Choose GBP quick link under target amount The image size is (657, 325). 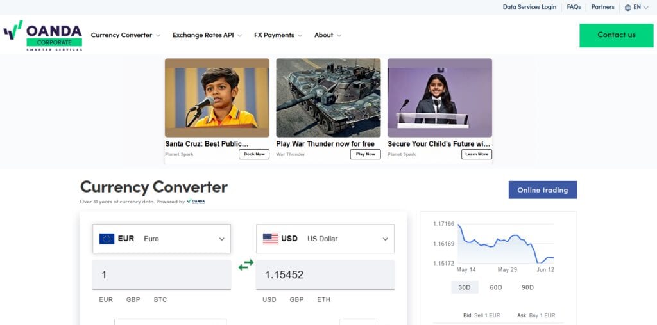click(296, 300)
